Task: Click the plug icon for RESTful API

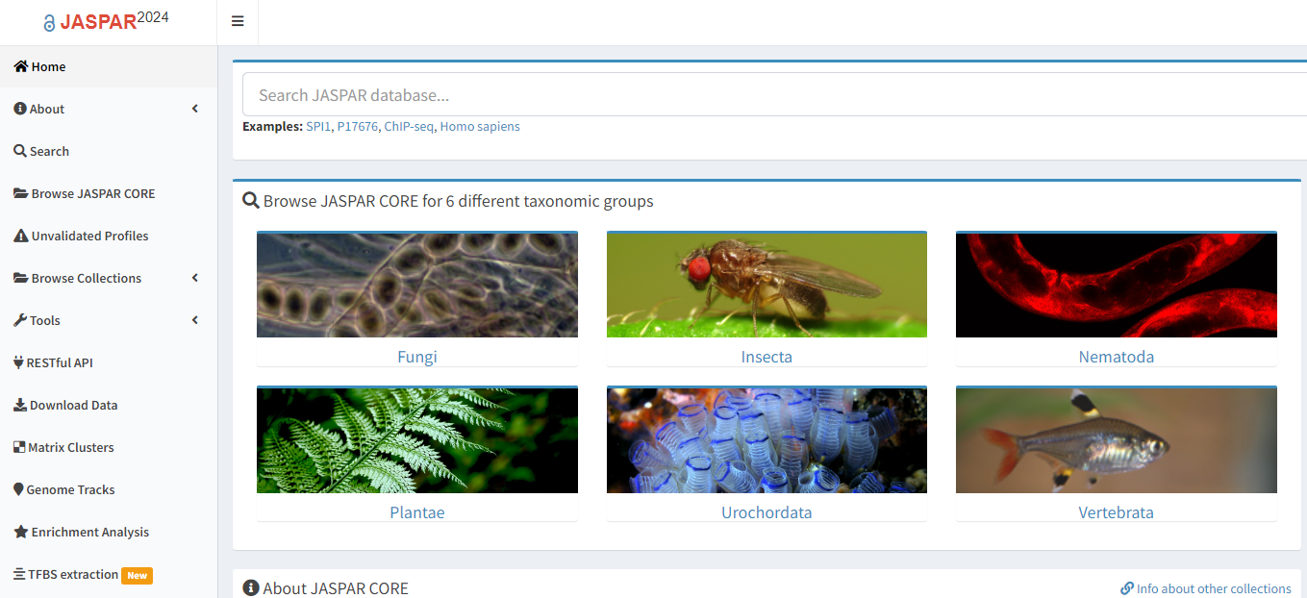Action: [18, 362]
